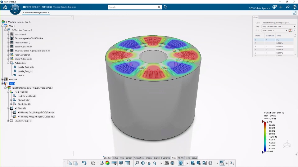Select the first XY-History Flux_Linkage plot ending .4
298x167 pixels.
point(36,112)
